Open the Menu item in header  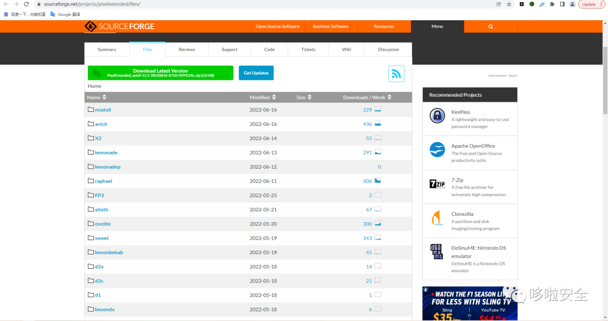[x=437, y=27]
